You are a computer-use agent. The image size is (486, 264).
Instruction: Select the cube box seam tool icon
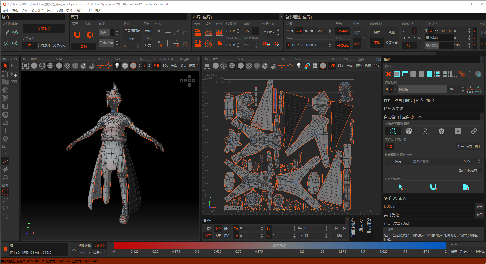(x=441, y=131)
